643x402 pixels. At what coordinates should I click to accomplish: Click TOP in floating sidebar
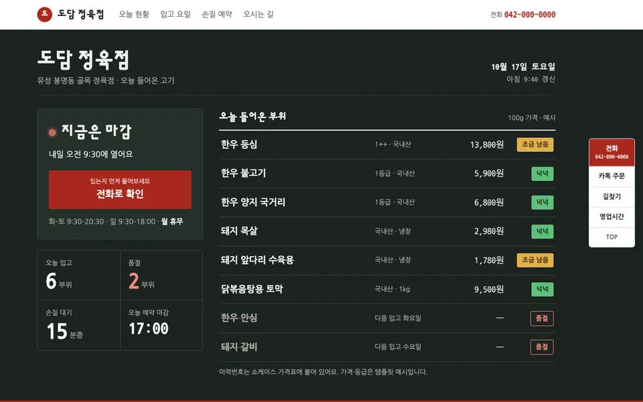tap(612, 237)
